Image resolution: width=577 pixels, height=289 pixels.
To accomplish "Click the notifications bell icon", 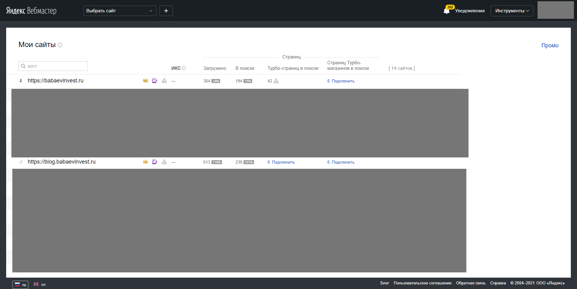I will click(x=446, y=11).
